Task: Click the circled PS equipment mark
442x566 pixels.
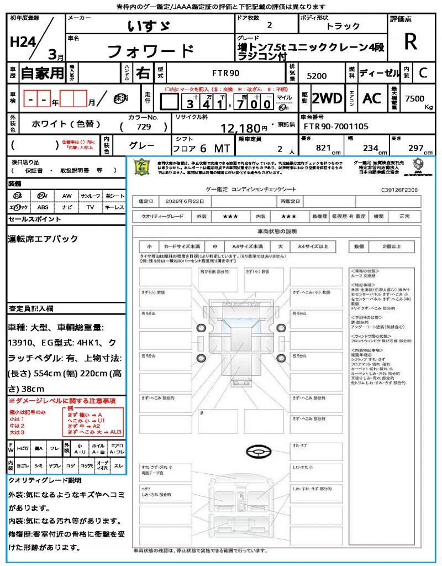Action: [17, 195]
